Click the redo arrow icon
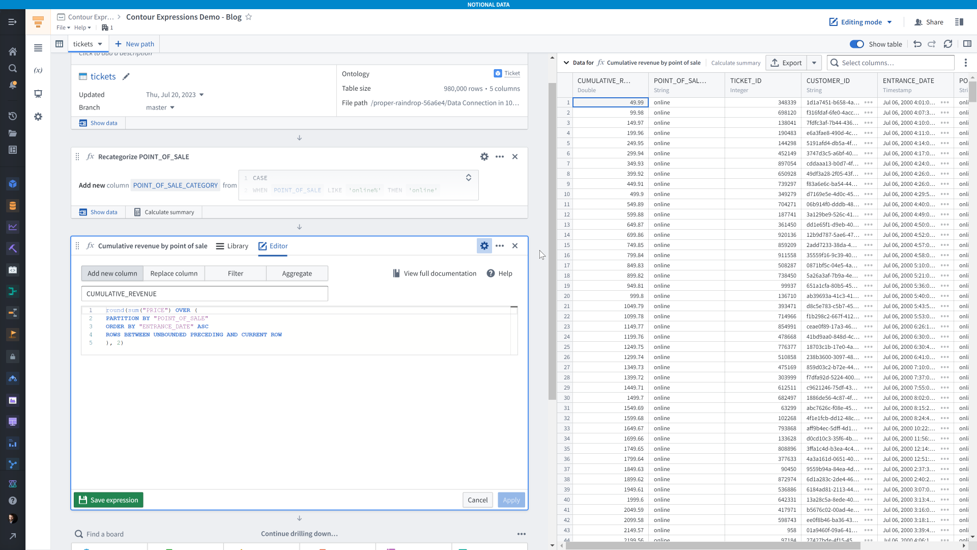Screen dimensions: 977x550 point(932,44)
